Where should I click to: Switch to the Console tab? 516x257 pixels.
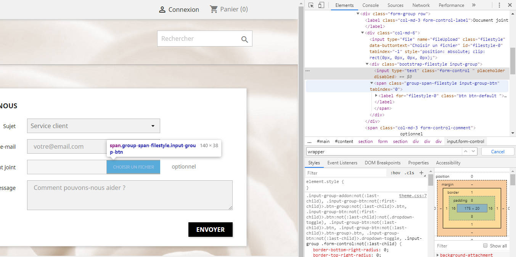[371, 5]
